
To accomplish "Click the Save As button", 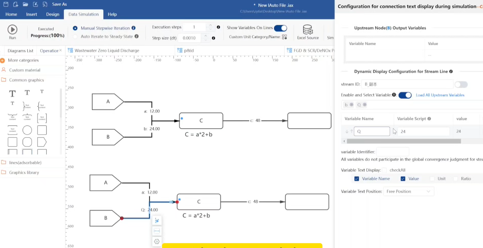I will [59, 4].
